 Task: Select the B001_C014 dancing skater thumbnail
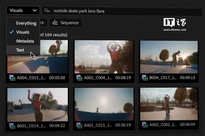point(37,104)
